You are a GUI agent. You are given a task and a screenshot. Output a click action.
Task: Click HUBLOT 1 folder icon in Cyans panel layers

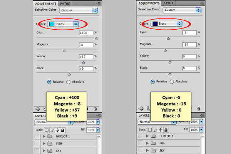[x=50, y=136]
